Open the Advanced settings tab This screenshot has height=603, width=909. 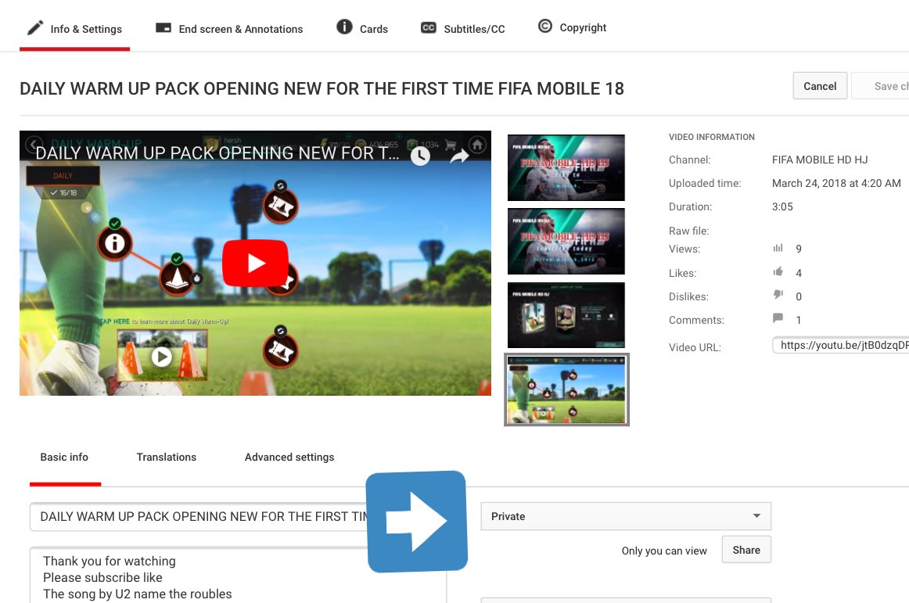(289, 458)
